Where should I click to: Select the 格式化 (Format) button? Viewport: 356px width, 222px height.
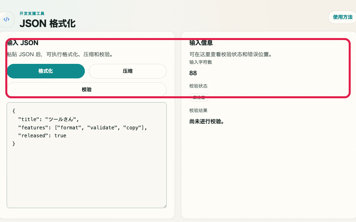tap(46, 71)
